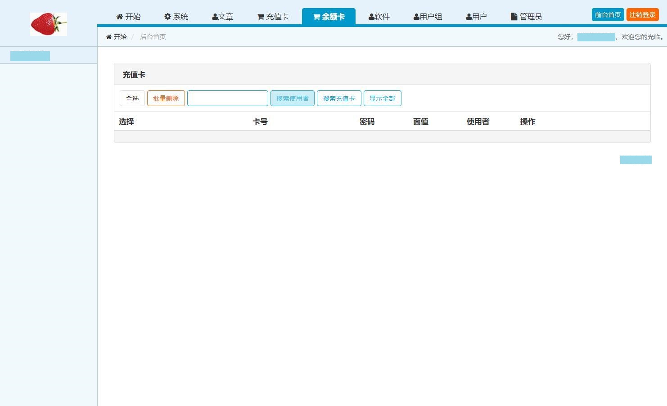The width and height of the screenshot is (667, 406).
Task: Switch to the 用户 tab
Action: pos(476,17)
